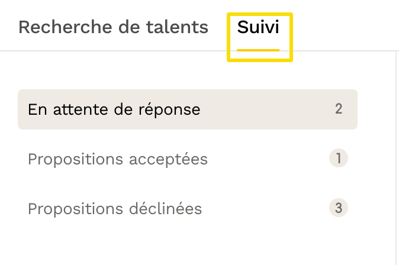Click the underline beneath the Suivi tab
Viewport: 399px width, 265px height.
pos(258,50)
